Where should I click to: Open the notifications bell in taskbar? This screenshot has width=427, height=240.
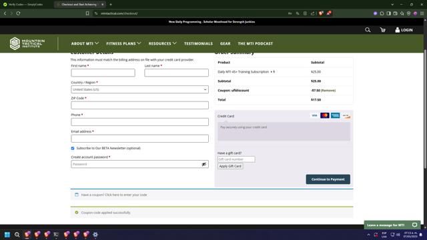tap(421, 235)
